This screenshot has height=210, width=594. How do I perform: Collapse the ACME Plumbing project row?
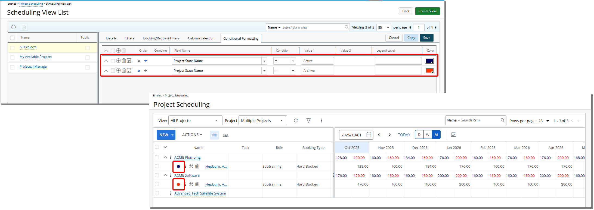point(165,157)
